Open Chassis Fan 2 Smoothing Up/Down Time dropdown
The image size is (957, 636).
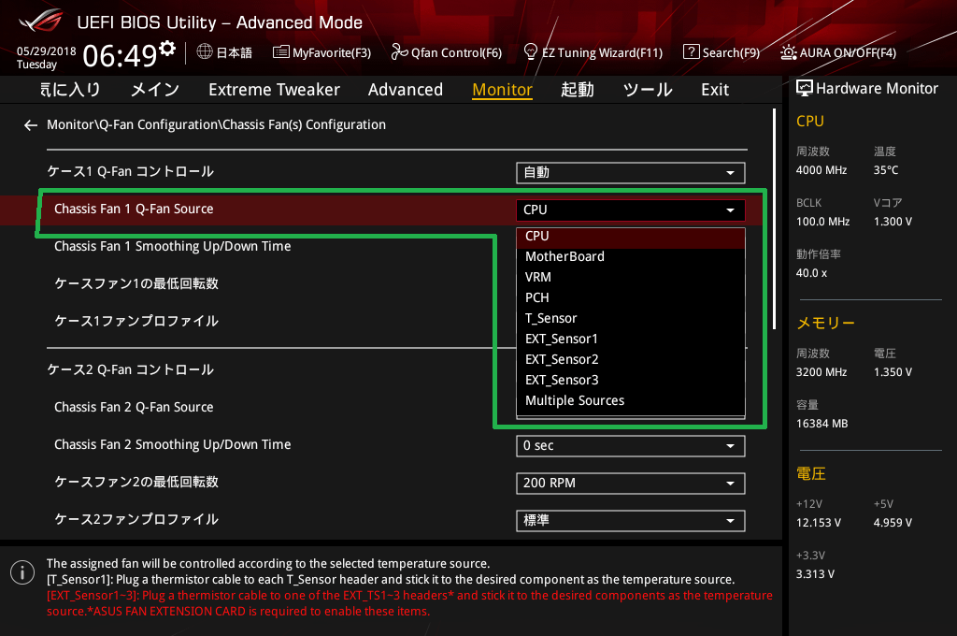631,446
